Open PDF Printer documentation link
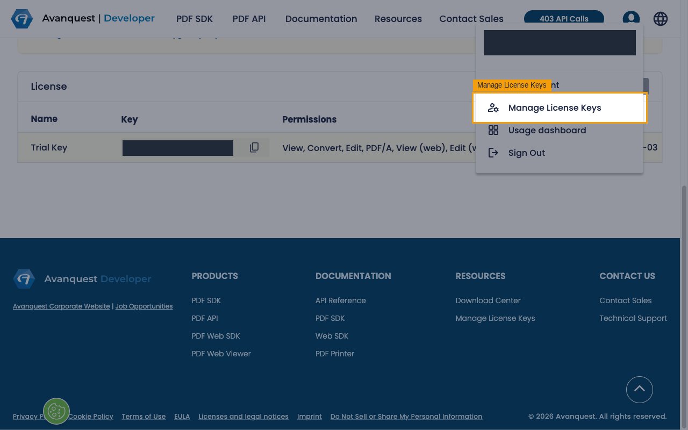 coord(335,354)
